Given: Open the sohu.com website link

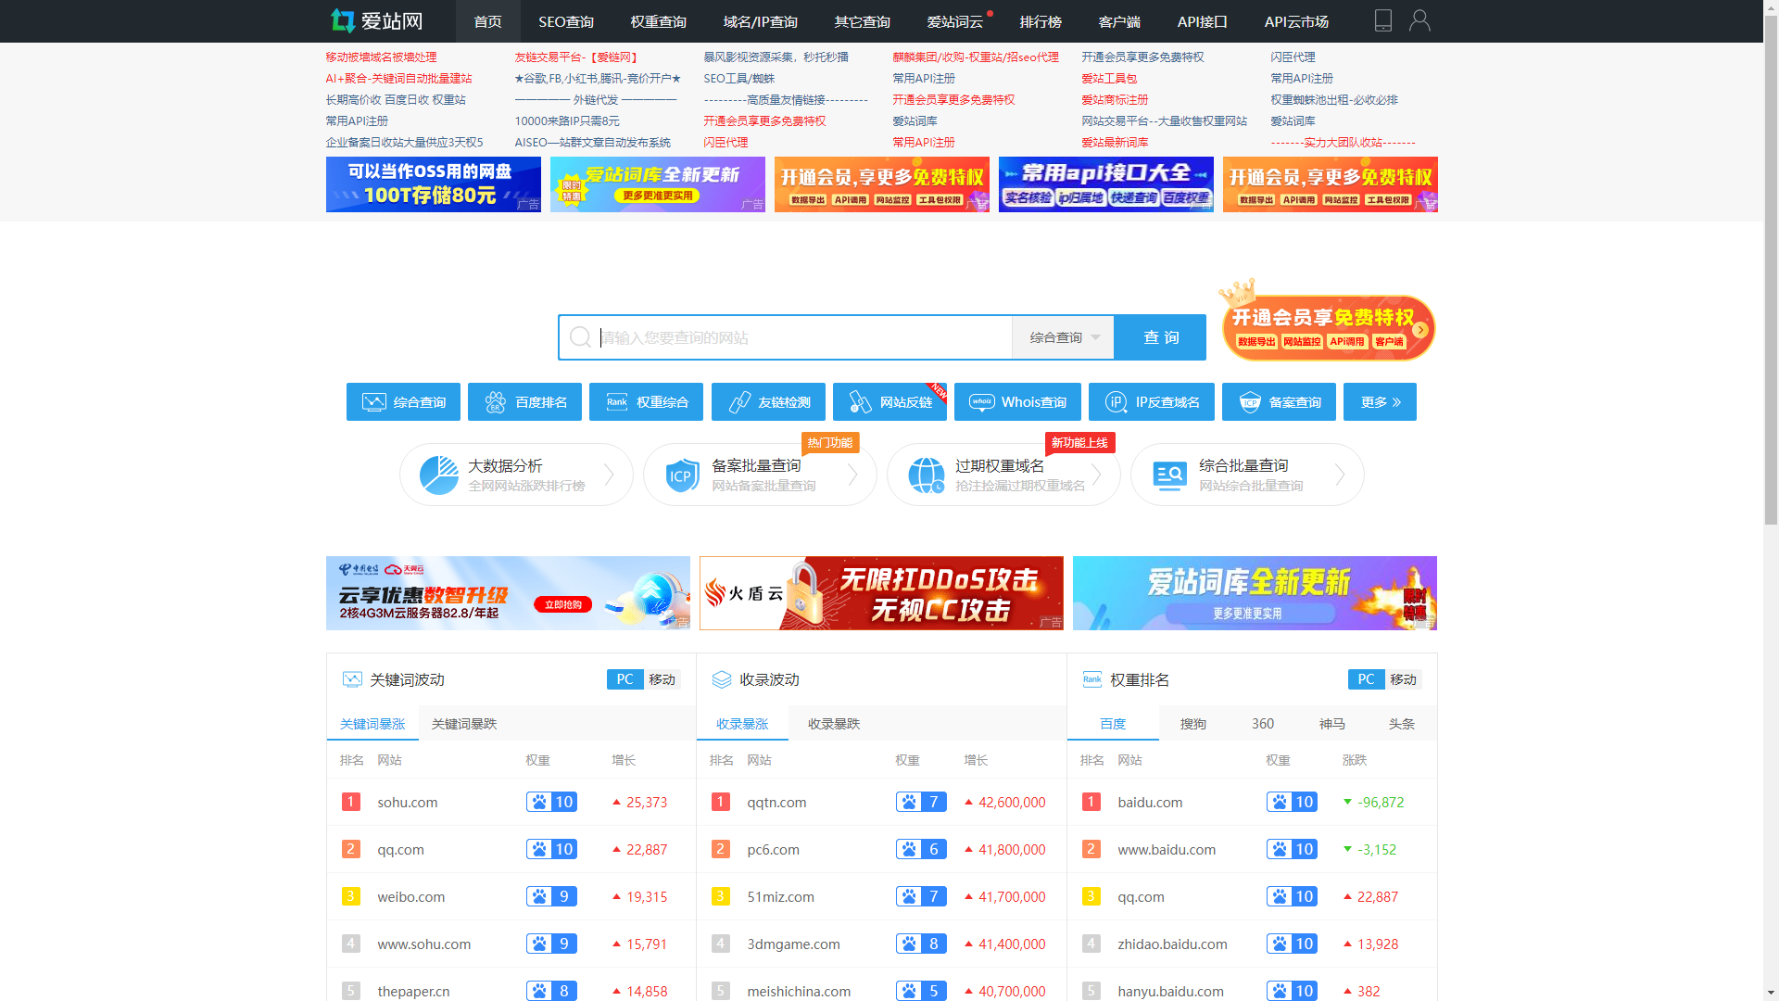Looking at the screenshot, I should (x=407, y=802).
